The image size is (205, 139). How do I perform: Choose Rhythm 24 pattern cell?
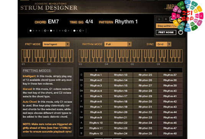[x=121, y=134]
